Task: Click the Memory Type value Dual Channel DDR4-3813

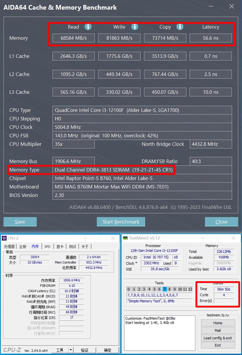Action: click(x=142, y=170)
